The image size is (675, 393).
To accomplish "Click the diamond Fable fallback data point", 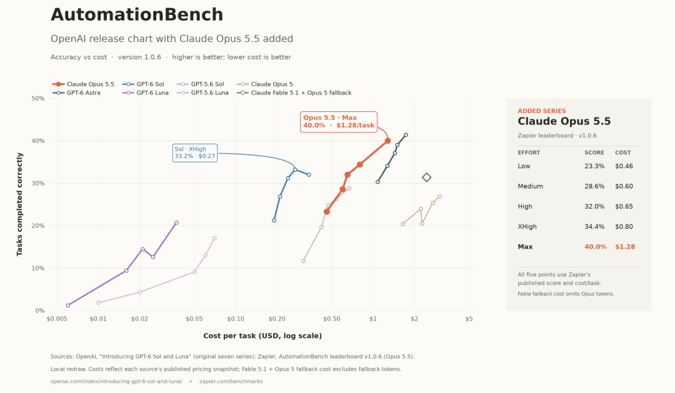I will 426,177.
